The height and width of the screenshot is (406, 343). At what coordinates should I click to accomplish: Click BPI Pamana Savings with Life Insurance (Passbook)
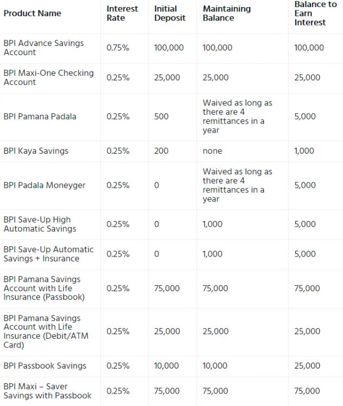(x=44, y=288)
